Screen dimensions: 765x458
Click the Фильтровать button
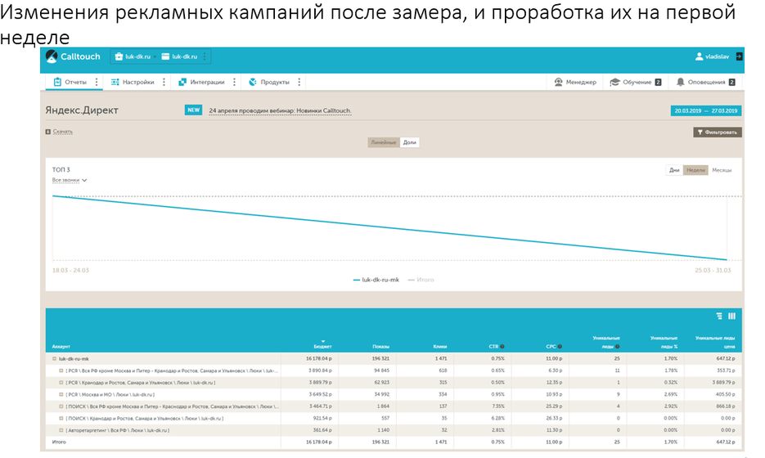(x=718, y=132)
